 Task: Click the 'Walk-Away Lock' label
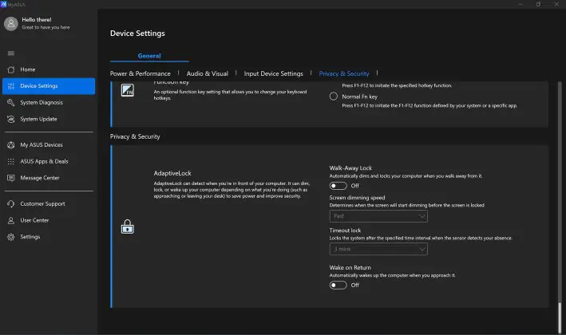click(x=350, y=168)
